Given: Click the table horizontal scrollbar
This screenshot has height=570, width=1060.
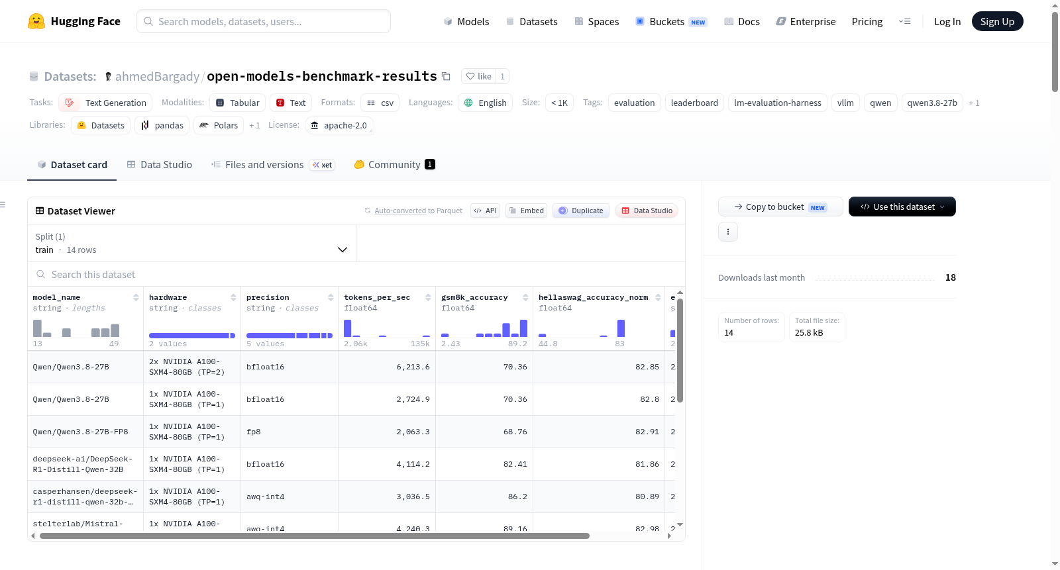Looking at the screenshot, I should (x=315, y=536).
